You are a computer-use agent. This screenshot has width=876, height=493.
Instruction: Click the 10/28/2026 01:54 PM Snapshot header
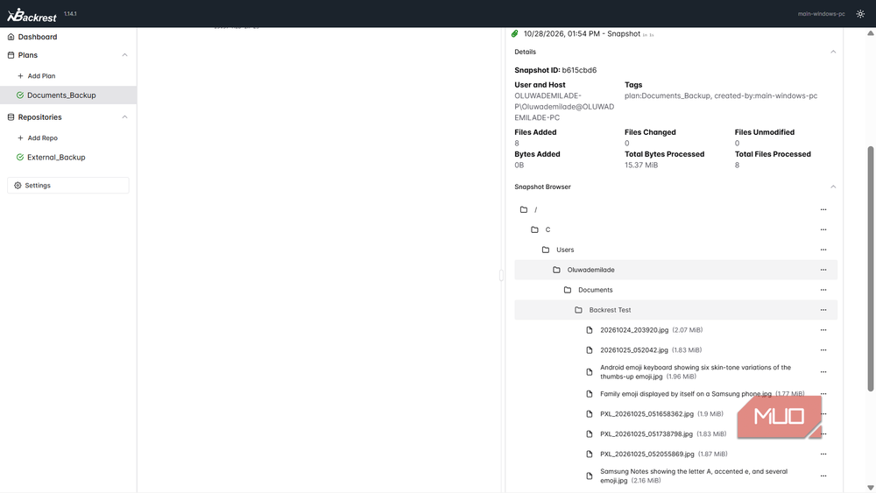click(582, 34)
